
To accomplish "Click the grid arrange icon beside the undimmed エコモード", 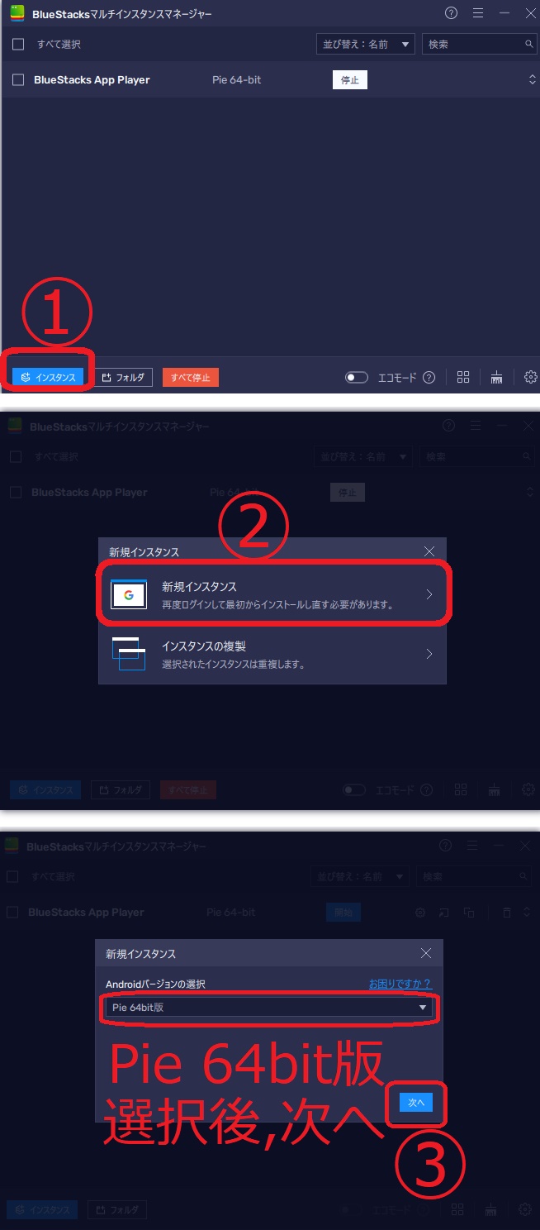I will 463,378.
